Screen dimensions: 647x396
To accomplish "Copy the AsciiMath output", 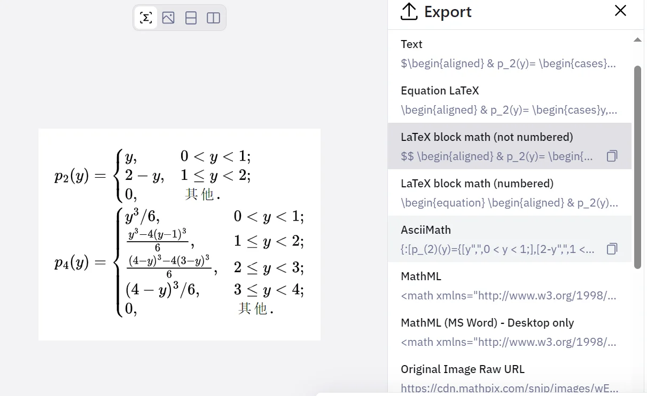I will coord(612,249).
